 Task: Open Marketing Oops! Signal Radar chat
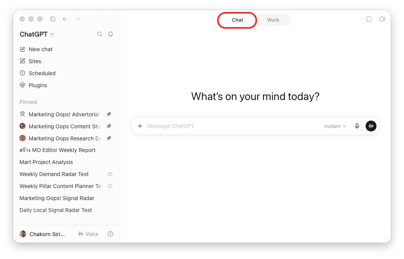(x=57, y=198)
